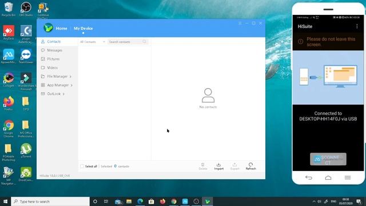The image size is (366, 206).
Task: Click the App Manager grid icon
Action: point(43,85)
